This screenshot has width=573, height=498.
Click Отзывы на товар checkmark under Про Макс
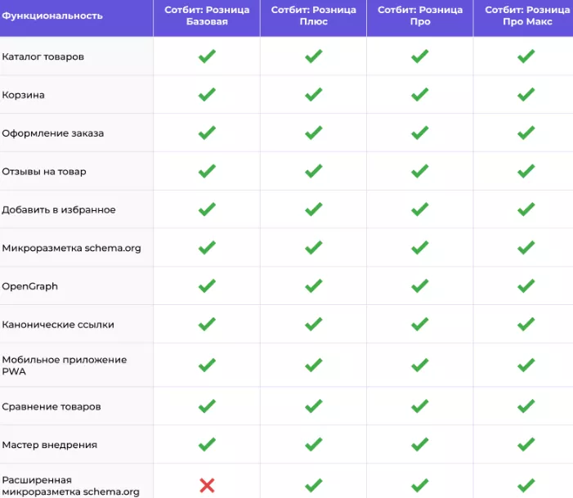526,171
